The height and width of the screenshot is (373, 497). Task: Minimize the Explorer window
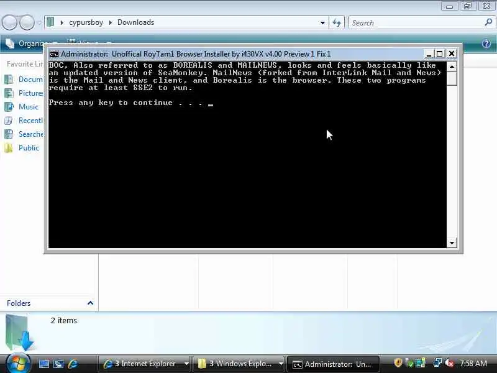click(449, 6)
